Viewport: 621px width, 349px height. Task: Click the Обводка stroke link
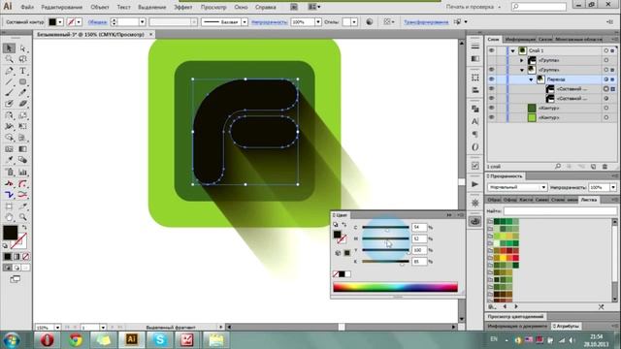pyautogui.click(x=97, y=22)
